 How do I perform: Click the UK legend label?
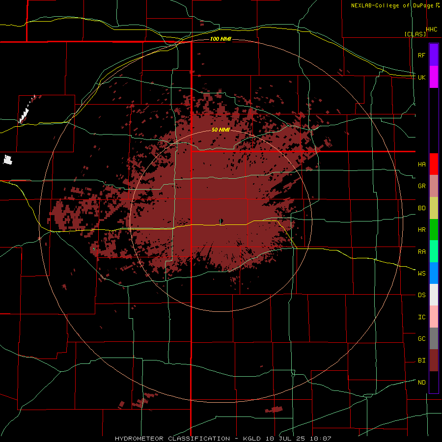point(421,77)
